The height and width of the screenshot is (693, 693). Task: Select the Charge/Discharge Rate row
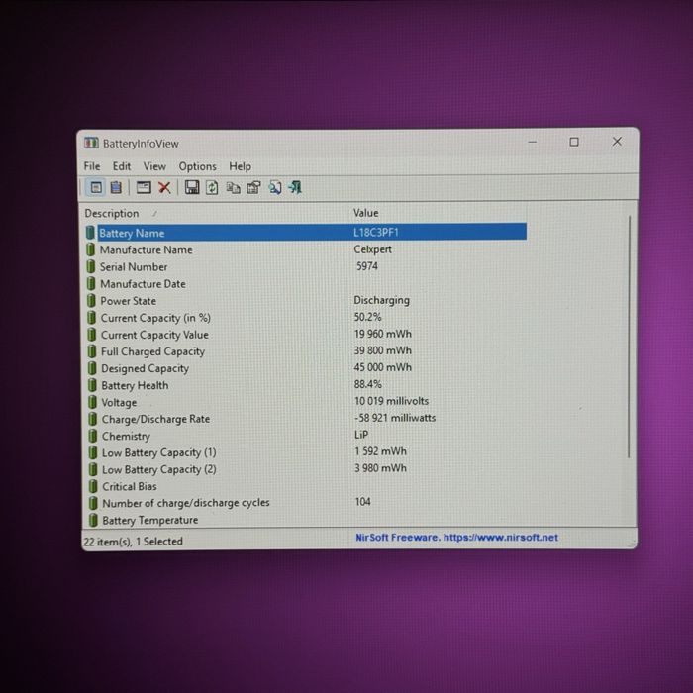point(306,419)
